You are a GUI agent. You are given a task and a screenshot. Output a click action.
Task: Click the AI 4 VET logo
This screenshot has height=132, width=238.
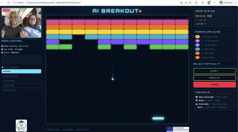[21, 126]
